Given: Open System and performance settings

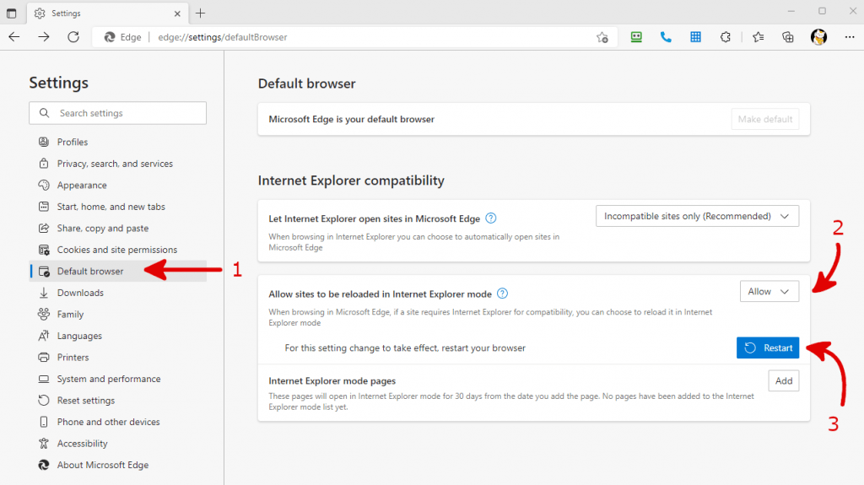Looking at the screenshot, I should (x=118, y=379).
